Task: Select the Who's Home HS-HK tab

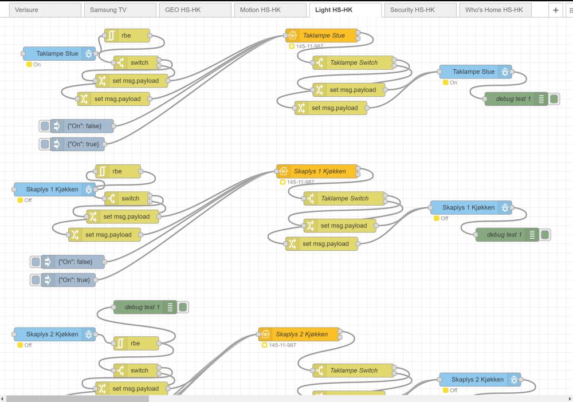Action: tap(493, 10)
